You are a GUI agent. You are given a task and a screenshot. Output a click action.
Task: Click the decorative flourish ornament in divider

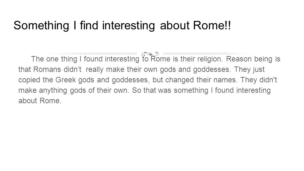tap(150, 54)
